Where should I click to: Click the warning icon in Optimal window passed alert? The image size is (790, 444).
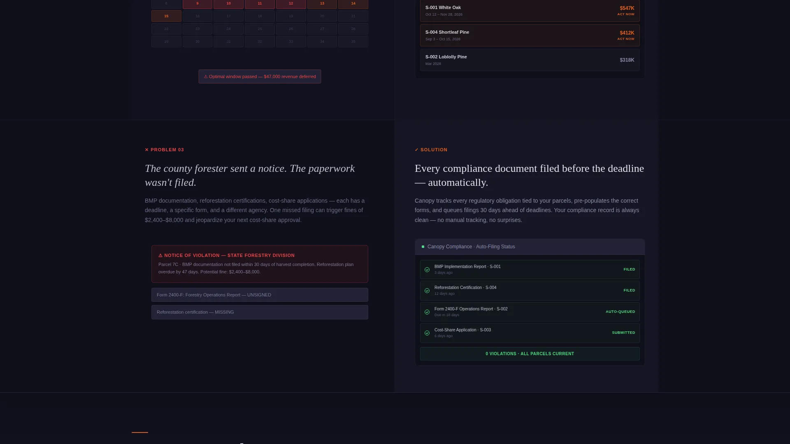(x=206, y=76)
